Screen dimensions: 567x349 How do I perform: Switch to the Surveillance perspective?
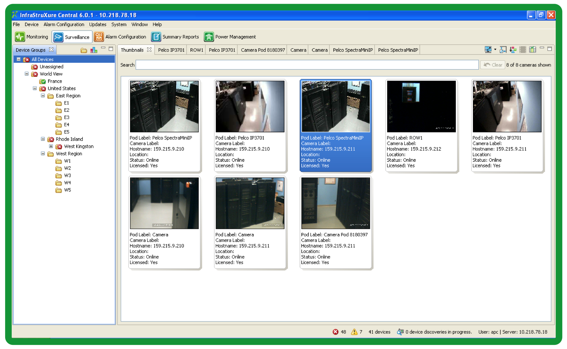(72, 37)
